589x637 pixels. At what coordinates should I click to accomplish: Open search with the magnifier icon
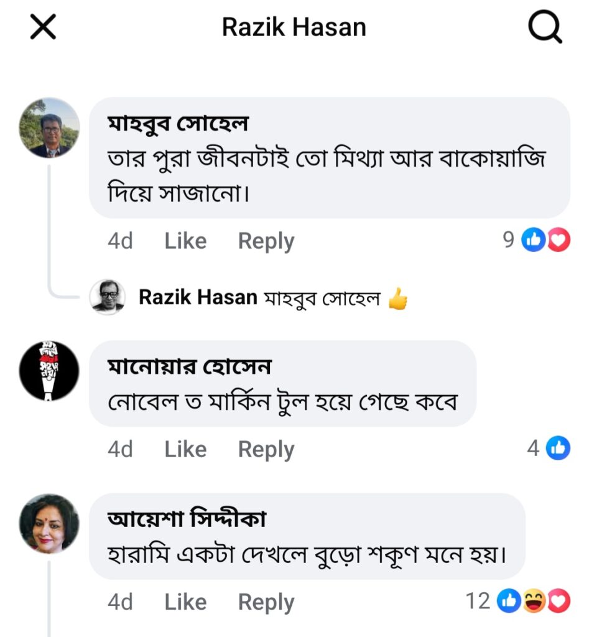pyautogui.click(x=545, y=27)
